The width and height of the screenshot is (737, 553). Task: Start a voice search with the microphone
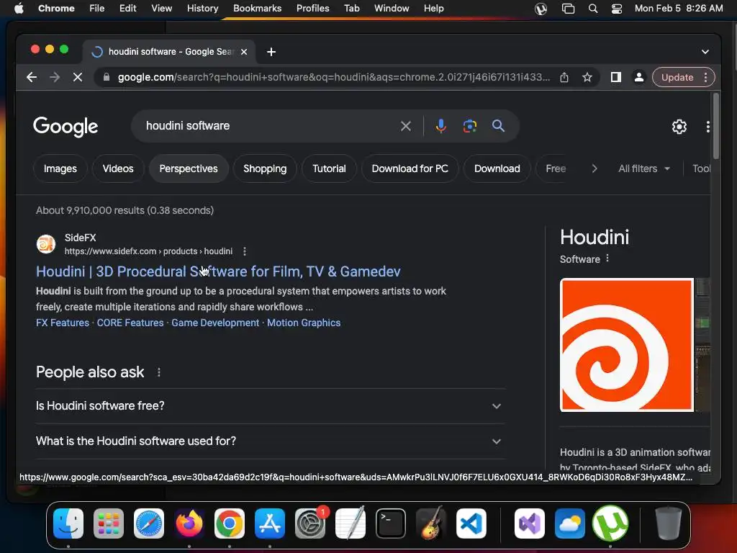441,126
